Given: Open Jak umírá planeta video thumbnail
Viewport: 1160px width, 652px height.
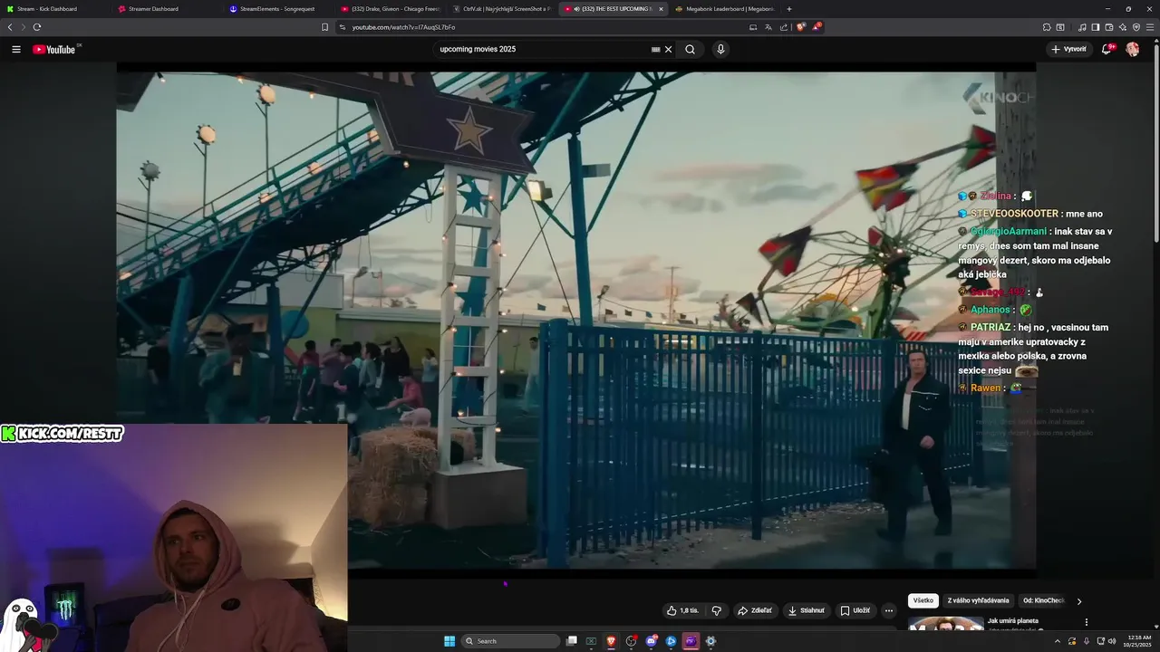Looking at the screenshot, I should [946, 623].
